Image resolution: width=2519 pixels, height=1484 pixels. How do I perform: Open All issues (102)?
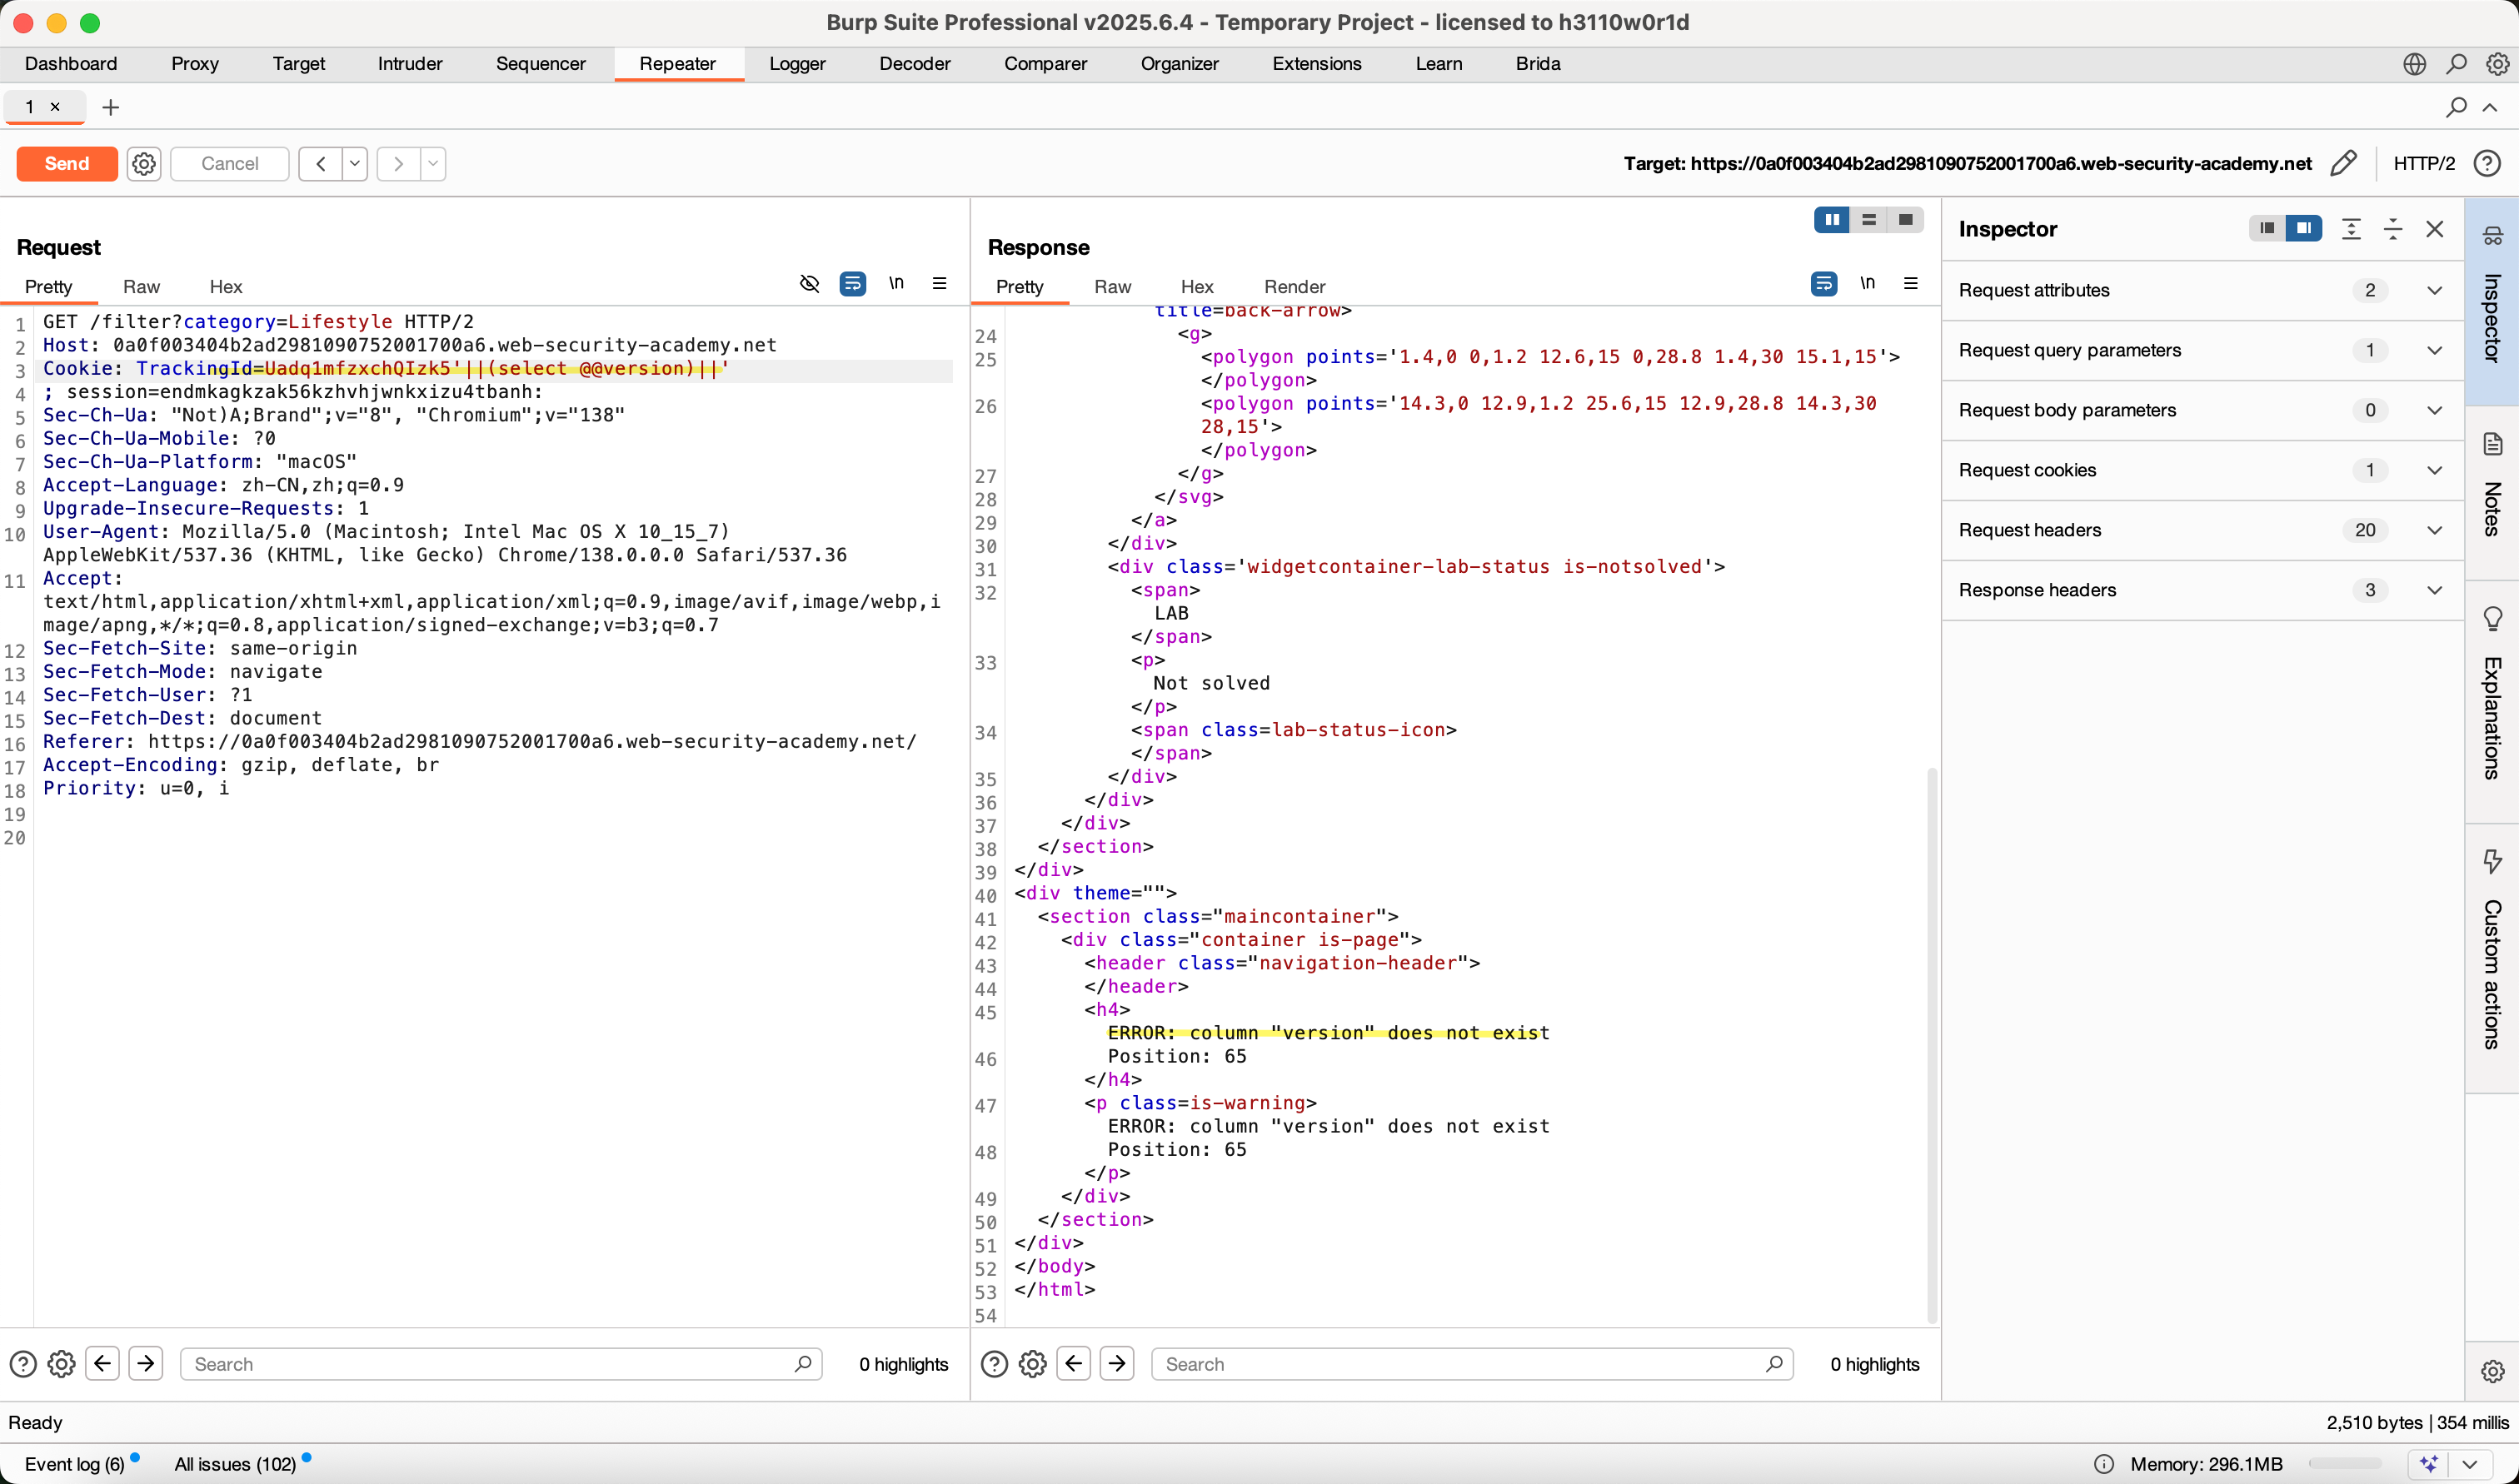(235, 1464)
